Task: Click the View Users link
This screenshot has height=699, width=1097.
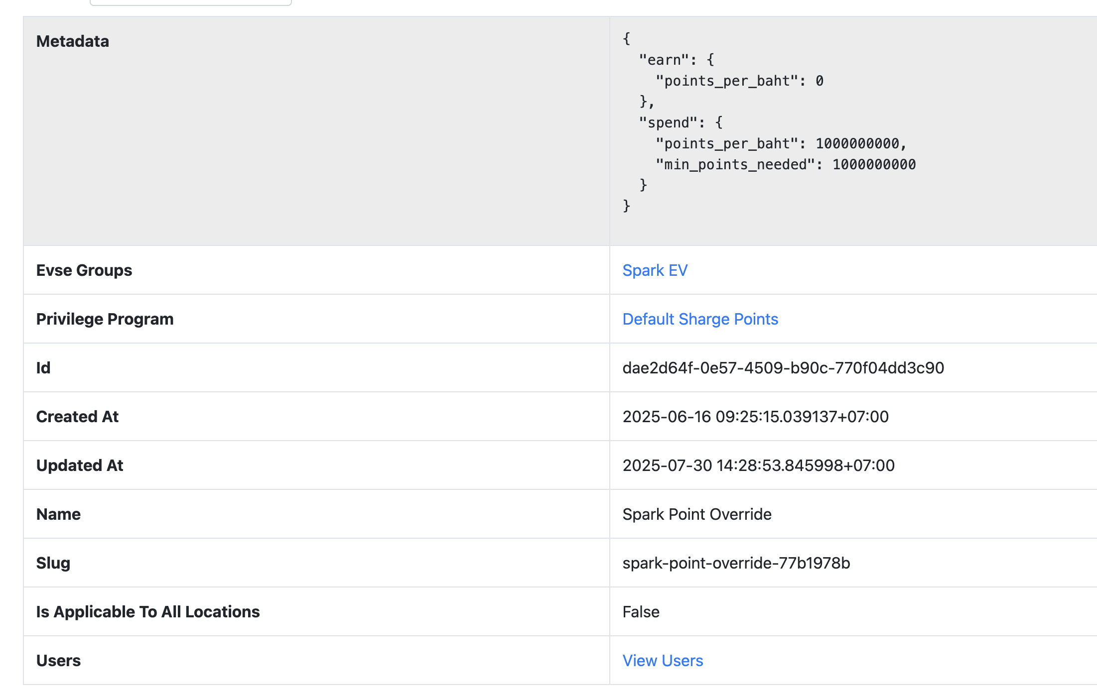Action: pos(663,661)
